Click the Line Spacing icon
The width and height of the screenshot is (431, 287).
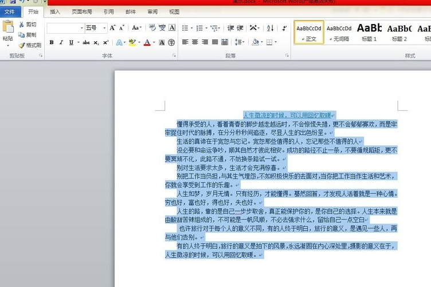(x=238, y=42)
